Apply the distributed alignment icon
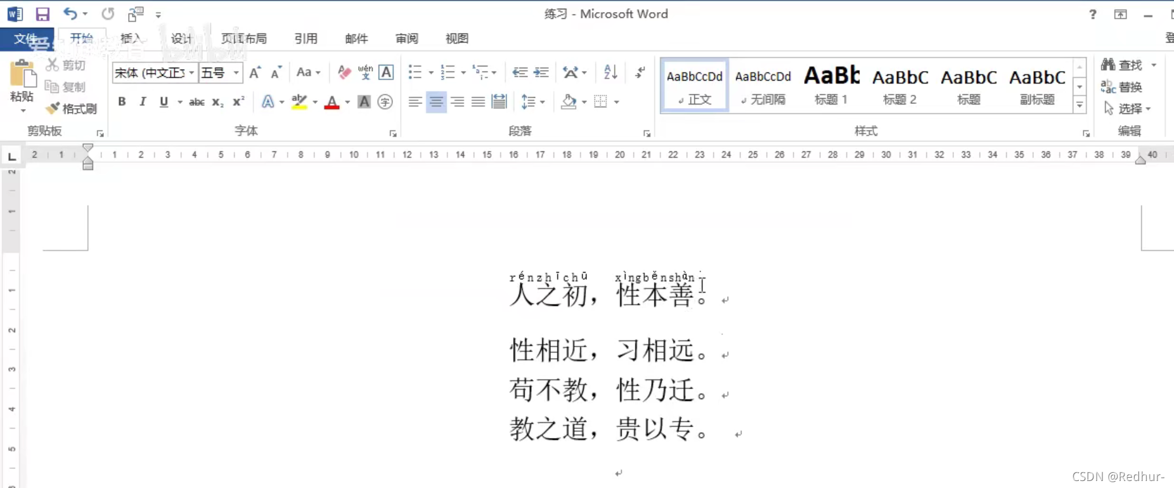The width and height of the screenshot is (1174, 488). pos(499,101)
